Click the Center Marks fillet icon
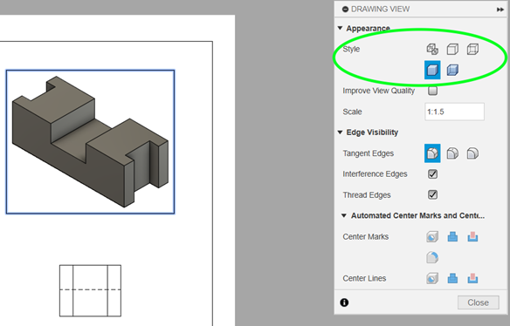 pyautogui.click(x=432, y=257)
